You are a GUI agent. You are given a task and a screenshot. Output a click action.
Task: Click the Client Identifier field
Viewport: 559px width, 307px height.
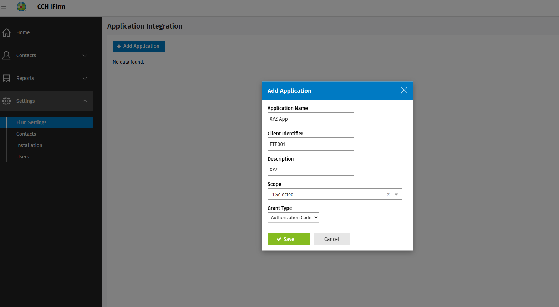(311, 144)
